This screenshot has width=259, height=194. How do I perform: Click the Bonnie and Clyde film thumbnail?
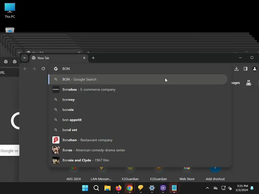pyautogui.click(x=56, y=160)
